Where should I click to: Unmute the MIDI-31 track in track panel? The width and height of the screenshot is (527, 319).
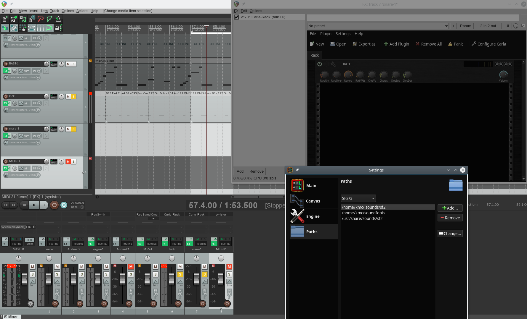68,162
